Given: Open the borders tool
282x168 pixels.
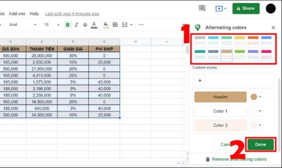Looking at the screenshot, I should (x=115, y=25).
